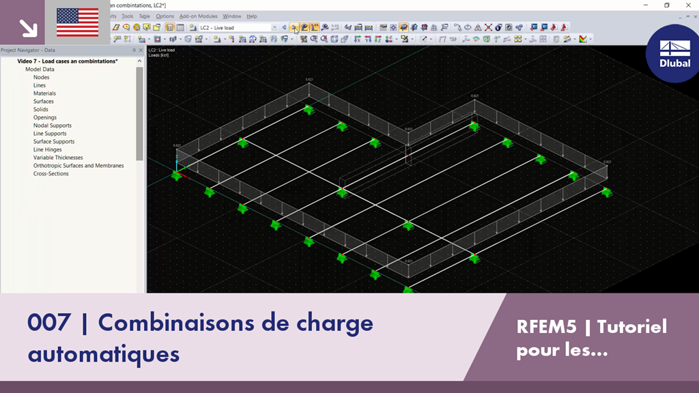Viewport: 699px width, 393px height.
Task: Collapse Video 7 - Load cases project node
Action: 68,61
